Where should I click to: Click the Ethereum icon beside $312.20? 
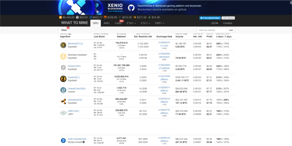(120, 17)
